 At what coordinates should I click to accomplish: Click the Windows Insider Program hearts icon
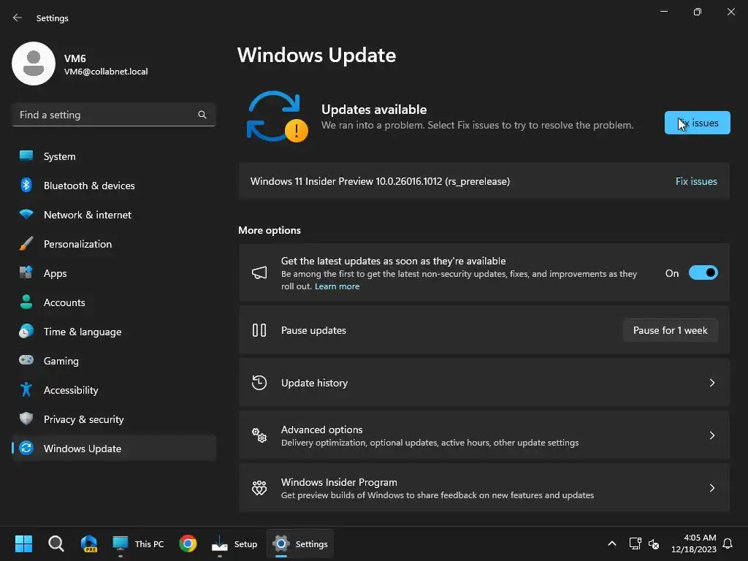pos(259,487)
